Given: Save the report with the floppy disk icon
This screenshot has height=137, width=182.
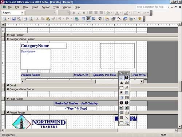Looking at the screenshot, I should [14, 19].
